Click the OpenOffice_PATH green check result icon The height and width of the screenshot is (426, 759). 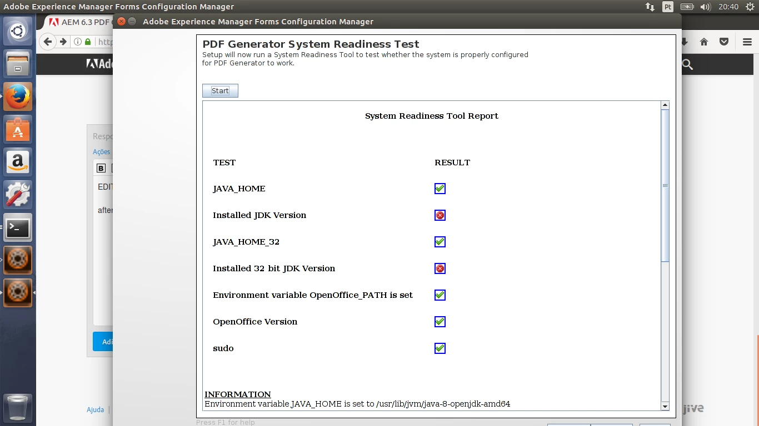440,295
